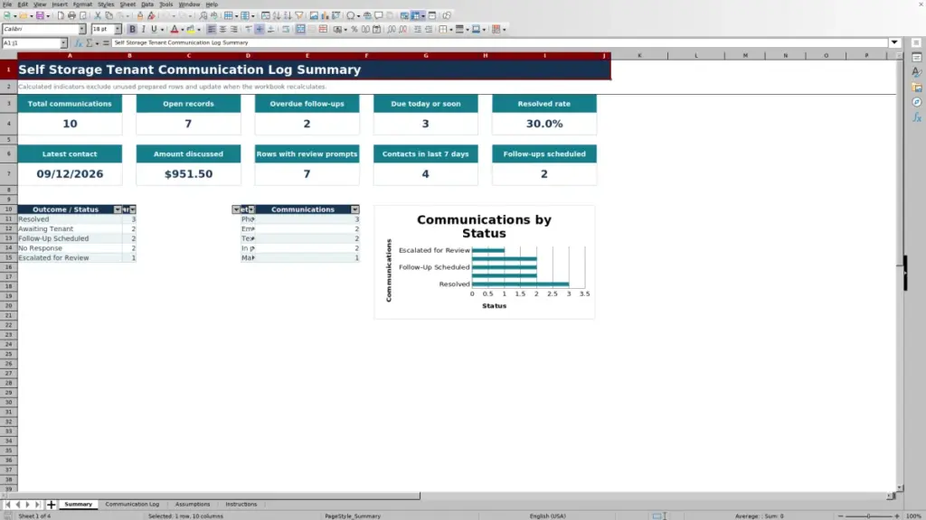Open the sidebar Functions fx icon
The height and width of the screenshot is (520, 926).
pos(917,118)
